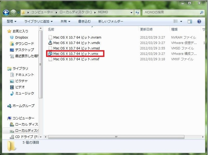This screenshot has width=208, height=155.
Task: Click the .vmxf file's blank document icon
Action: 50,59
